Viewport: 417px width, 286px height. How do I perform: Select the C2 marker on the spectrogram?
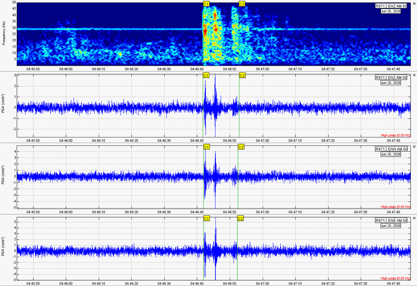pos(242,4)
